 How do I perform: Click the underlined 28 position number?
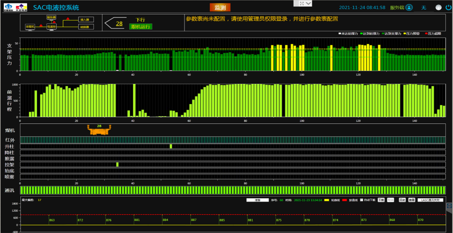click(x=119, y=23)
